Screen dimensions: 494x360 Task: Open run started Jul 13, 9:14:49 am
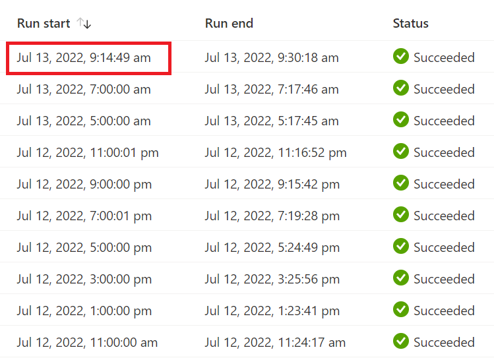click(x=84, y=57)
